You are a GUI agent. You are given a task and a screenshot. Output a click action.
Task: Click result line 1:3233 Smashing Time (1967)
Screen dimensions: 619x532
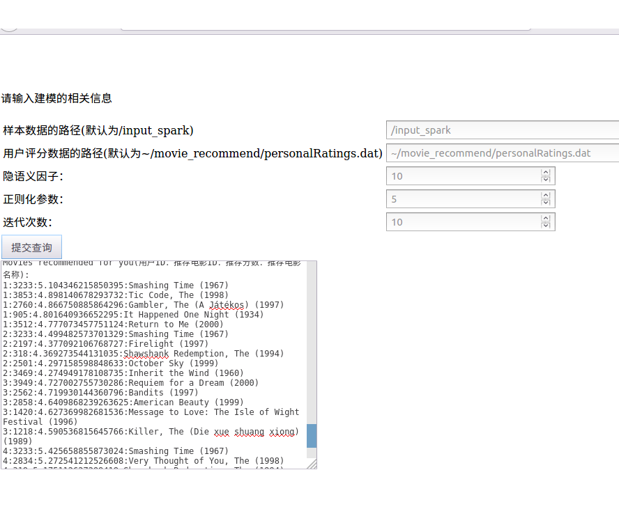coord(116,285)
